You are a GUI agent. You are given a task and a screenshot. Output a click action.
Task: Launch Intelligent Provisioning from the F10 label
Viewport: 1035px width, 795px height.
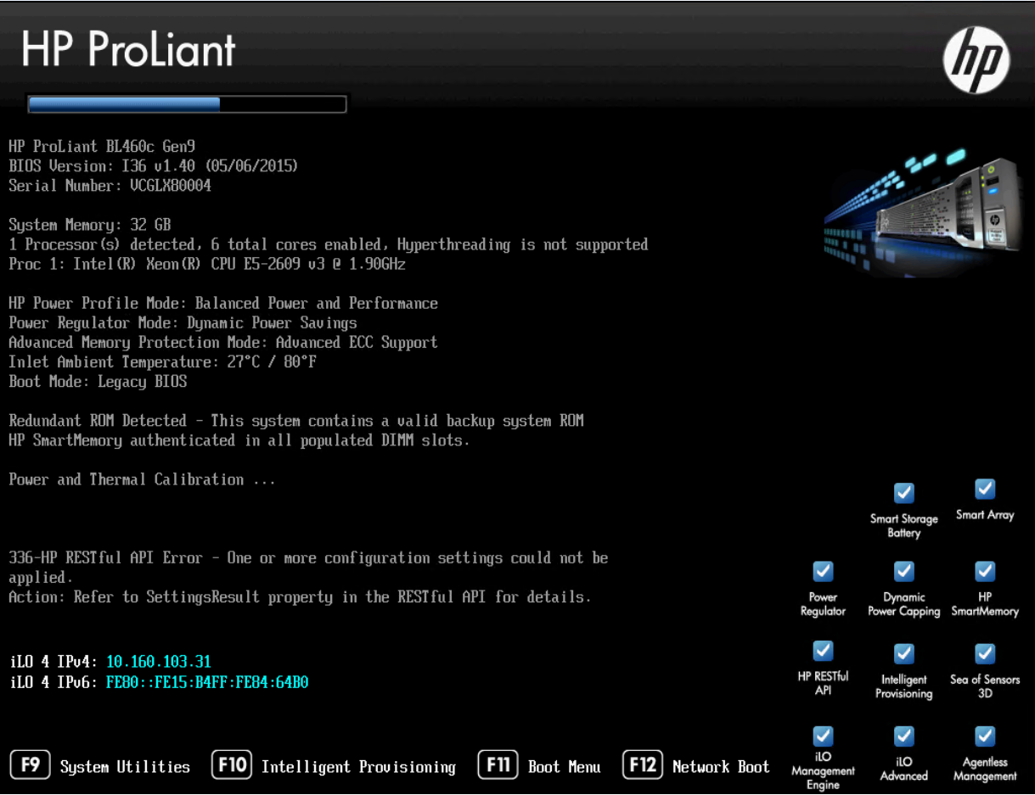pos(358,767)
